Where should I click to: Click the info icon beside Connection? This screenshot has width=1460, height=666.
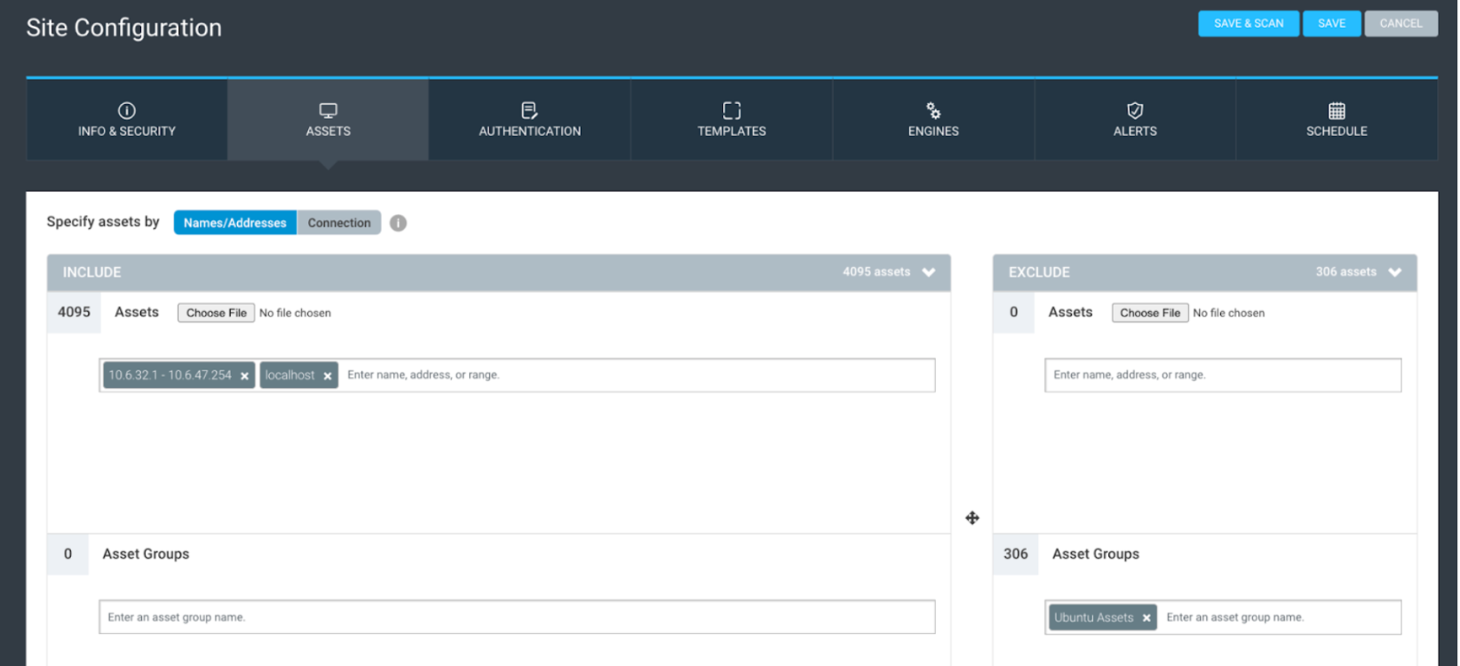click(x=398, y=223)
